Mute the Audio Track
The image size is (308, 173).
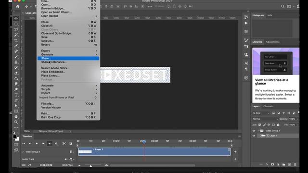pyautogui.click(x=66, y=159)
